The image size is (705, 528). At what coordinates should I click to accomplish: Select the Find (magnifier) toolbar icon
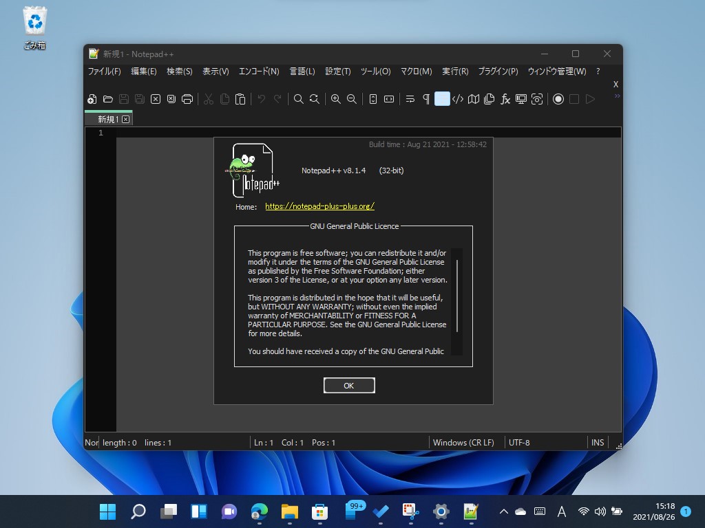[x=298, y=99]
